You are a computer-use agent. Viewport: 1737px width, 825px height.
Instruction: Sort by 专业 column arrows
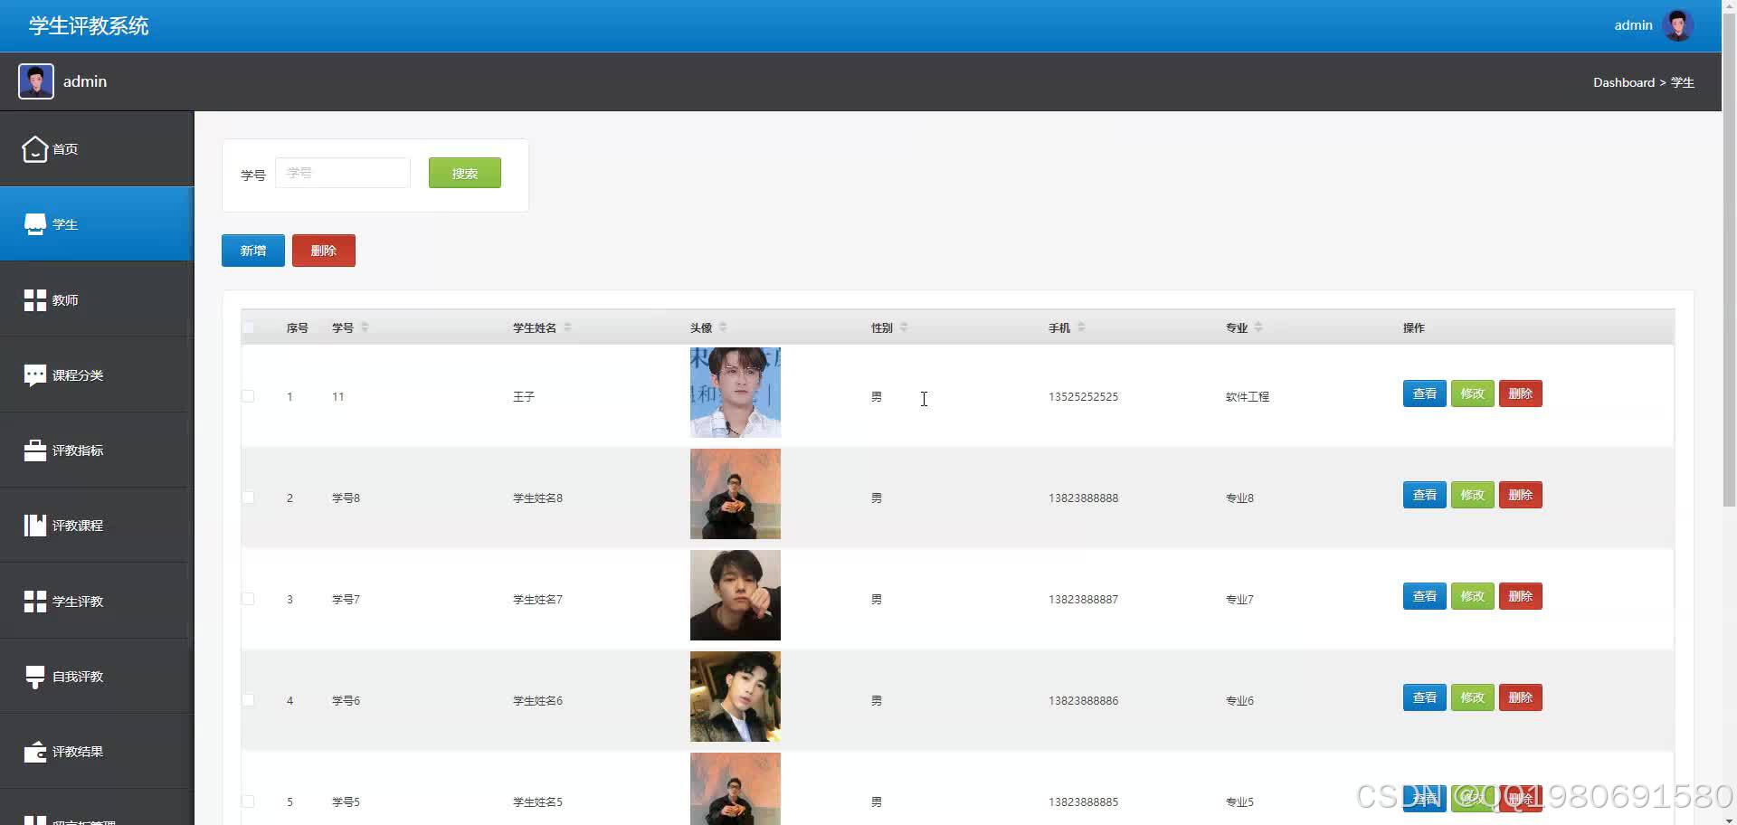1258,327
